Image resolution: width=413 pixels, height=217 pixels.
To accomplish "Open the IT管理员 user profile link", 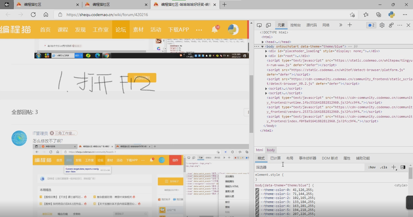I will [40, 133].
